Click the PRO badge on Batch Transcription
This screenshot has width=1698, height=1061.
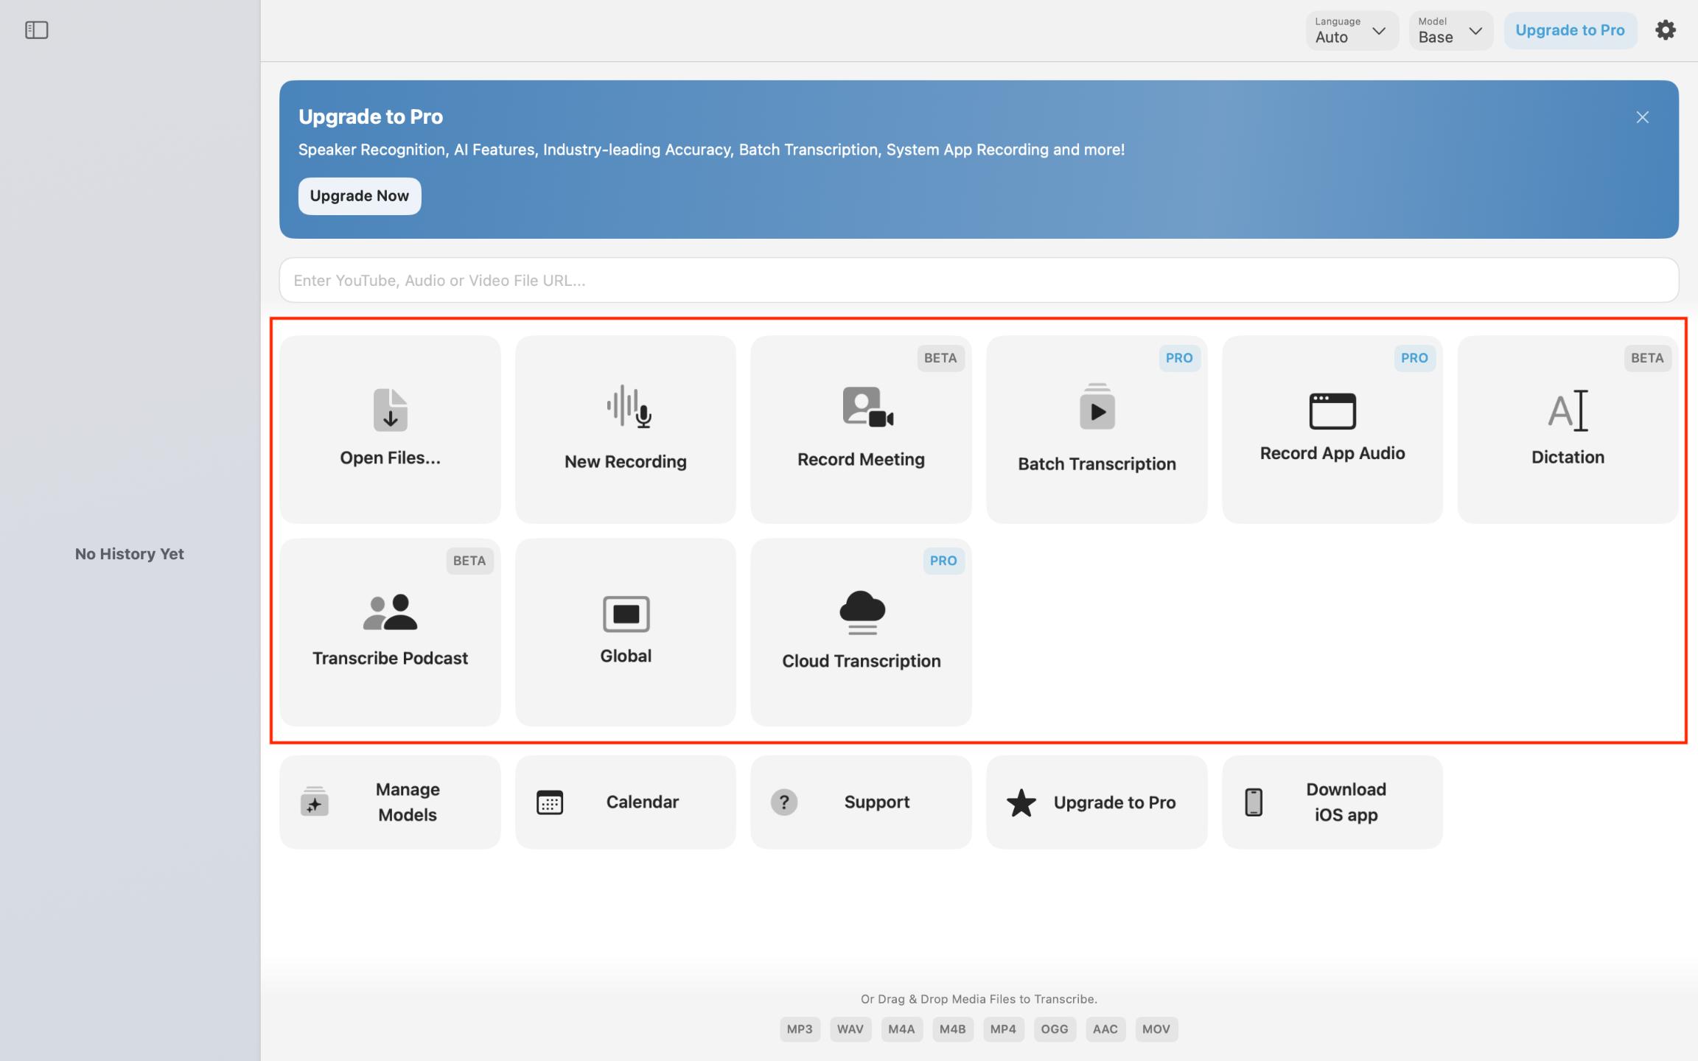pyautogui.click(x=1179, y=358)
